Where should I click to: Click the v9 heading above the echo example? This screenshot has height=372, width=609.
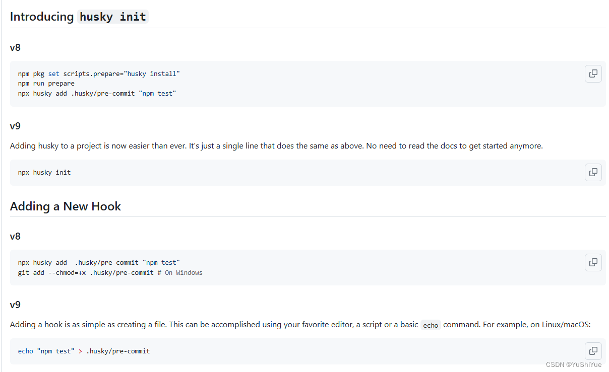pyautogui.click(x=15, y=305)
